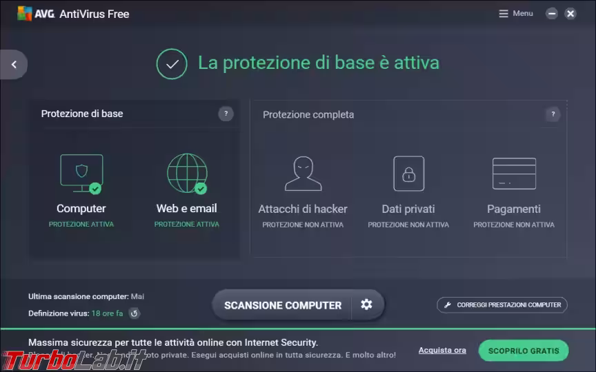Open help for Protezione di base
This screenshot has width=596, height=372.
226,114
